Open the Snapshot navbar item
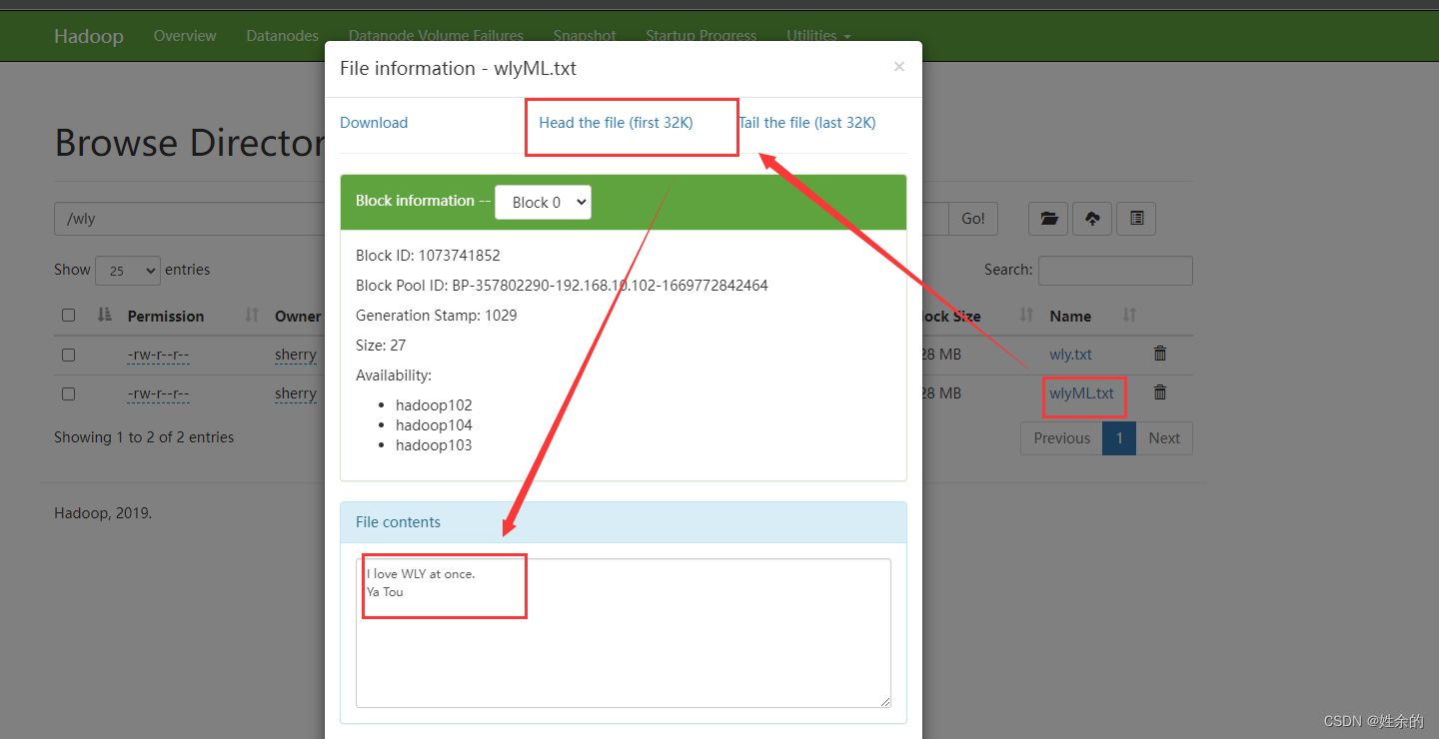Image resolution: width=1439 pixels, height=739 pixels. click(x=585, y=36)
